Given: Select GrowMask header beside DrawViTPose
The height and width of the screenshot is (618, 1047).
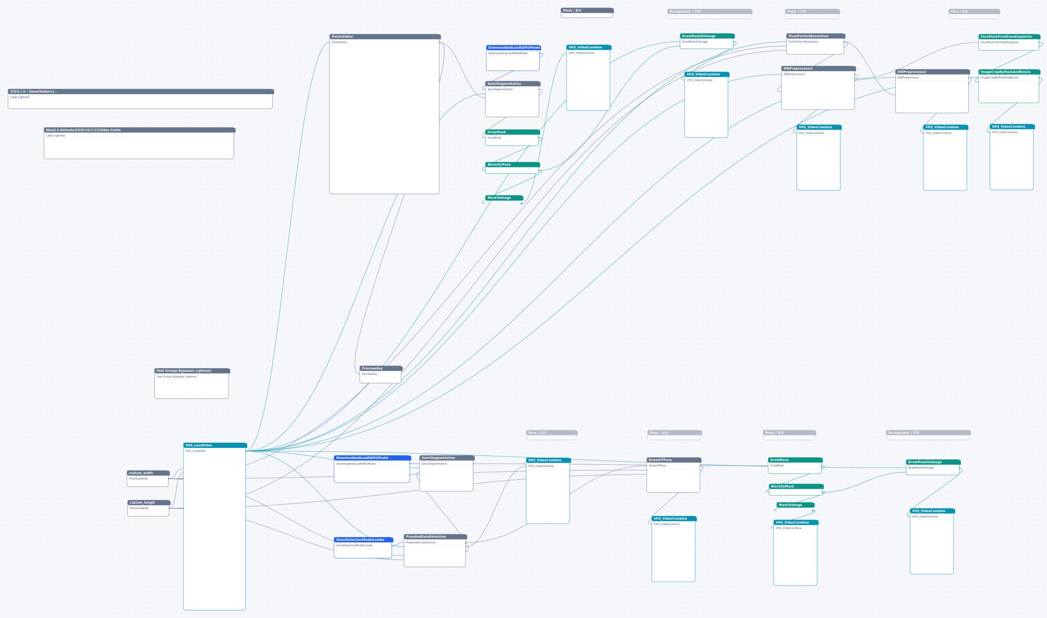Looking at the screenshot, I should [795, 460].
